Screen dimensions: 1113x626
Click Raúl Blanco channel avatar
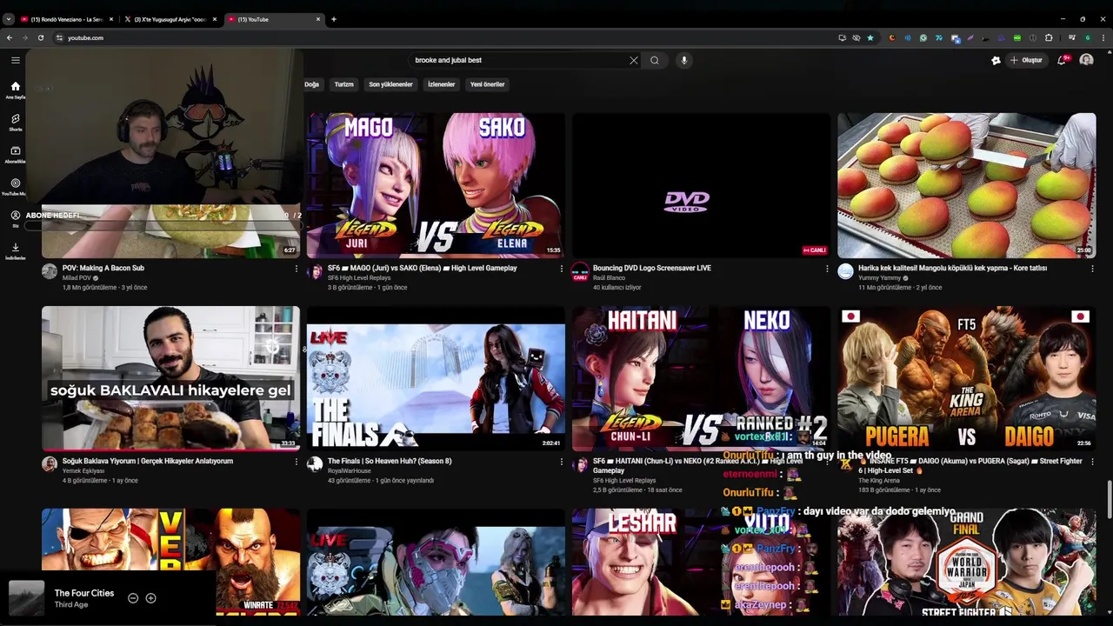point(580,271)
